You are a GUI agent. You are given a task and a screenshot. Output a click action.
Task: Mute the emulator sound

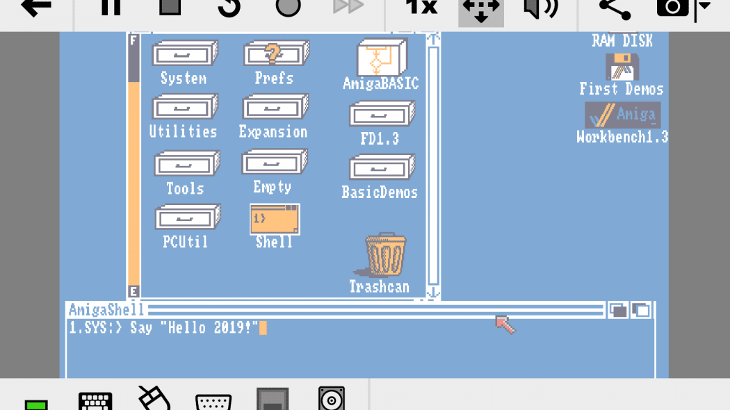tap(540, 8)
